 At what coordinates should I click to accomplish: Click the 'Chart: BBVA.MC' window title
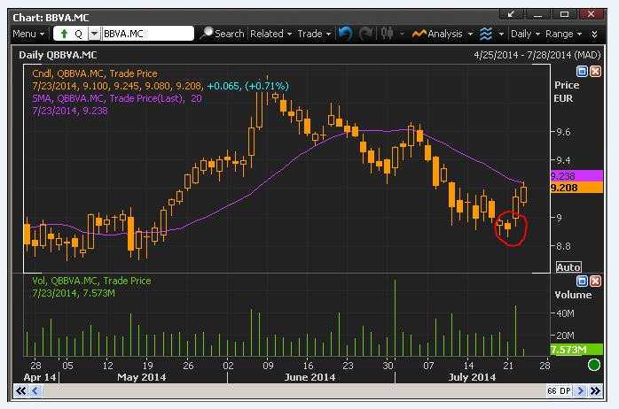point(51,18)
